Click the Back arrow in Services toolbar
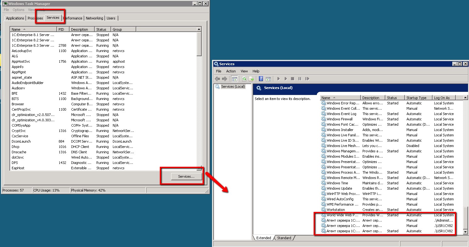This screenshot has height=247, width=469. (x=217, y=79)
